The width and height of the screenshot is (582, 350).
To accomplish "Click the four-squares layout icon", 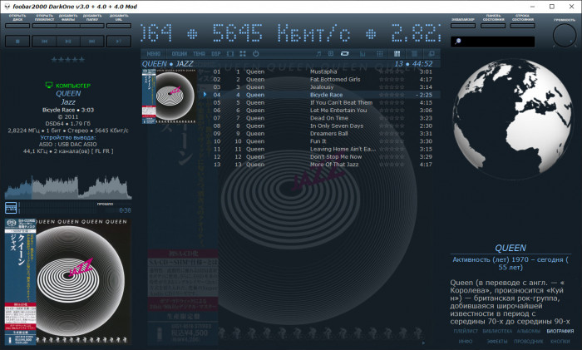I will (243, 54).
